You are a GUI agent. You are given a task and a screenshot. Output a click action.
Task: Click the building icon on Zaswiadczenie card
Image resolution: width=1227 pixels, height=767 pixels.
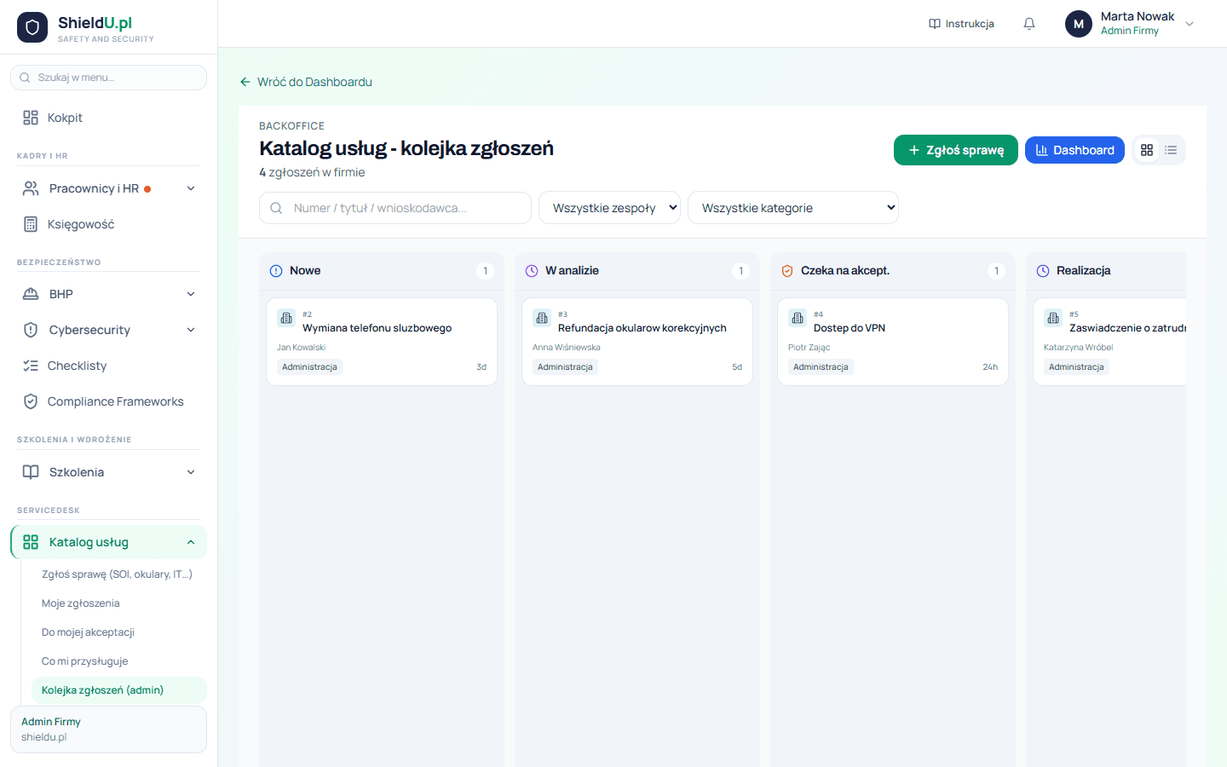tap(1053, 318)
